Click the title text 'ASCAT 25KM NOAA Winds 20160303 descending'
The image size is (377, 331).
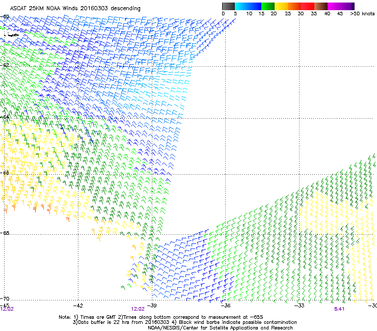pyautogui.click(x=75, y=9)
